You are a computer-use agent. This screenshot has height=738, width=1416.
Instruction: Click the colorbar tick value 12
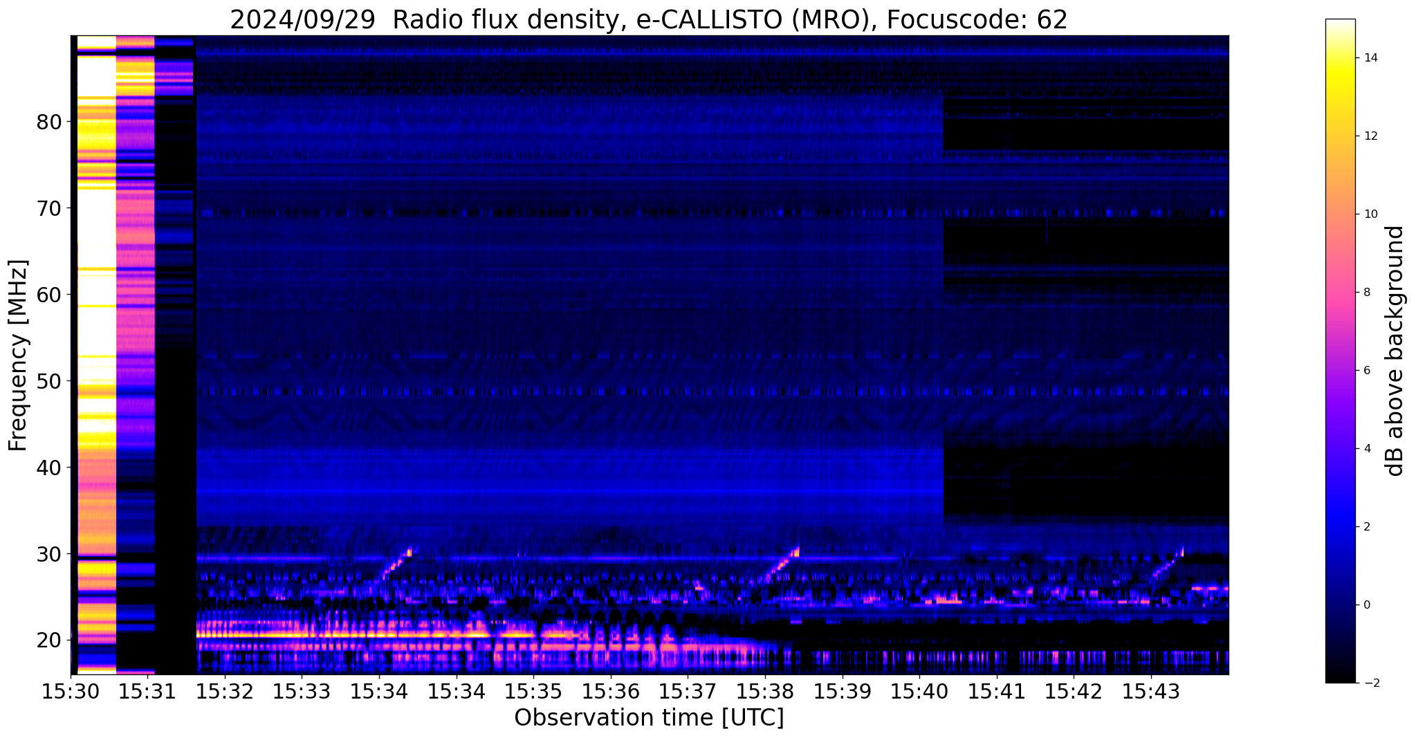click(x=1370, y=136)
